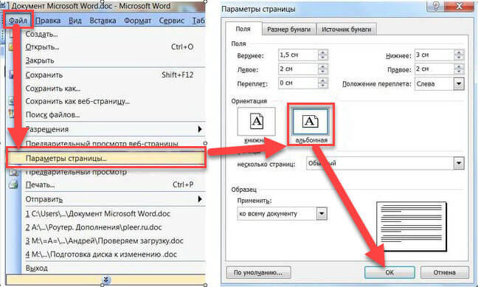Choose Создать... in the file menu
Screen dimensions: 478x287
point(41,34)
